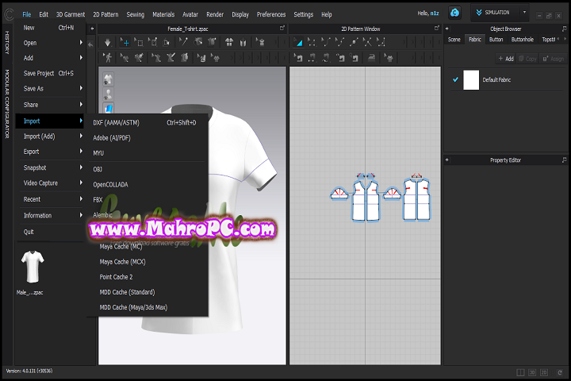Click Quit in the File menu
571x381 pixels.
click(51, 232)
